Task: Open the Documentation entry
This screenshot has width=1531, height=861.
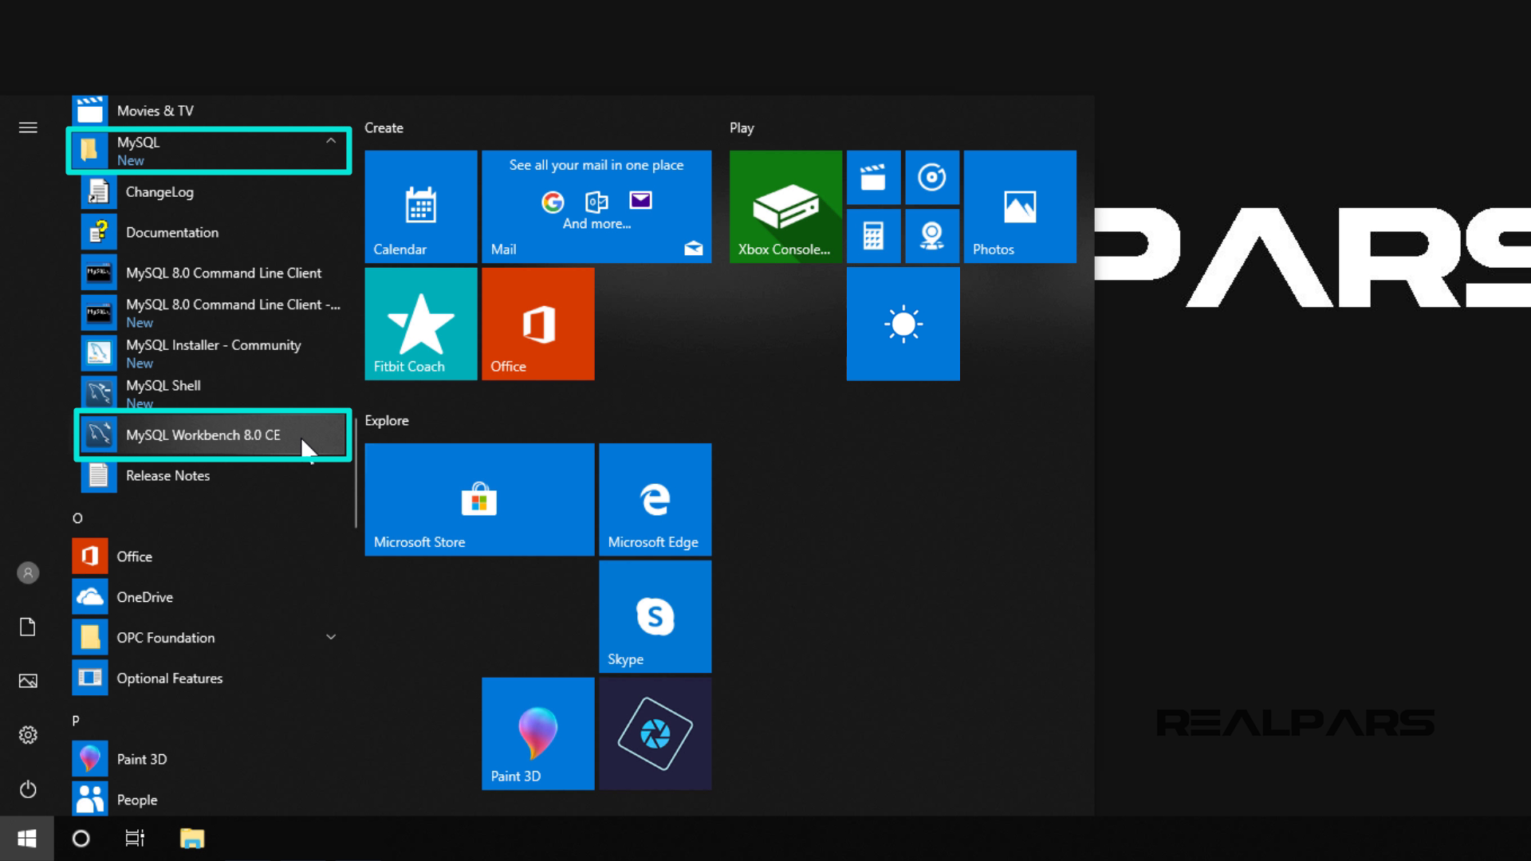Action: point(171,233)
